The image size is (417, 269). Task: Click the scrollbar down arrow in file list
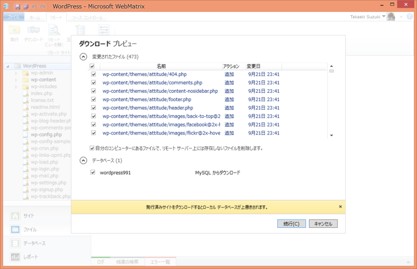(332, 136)
